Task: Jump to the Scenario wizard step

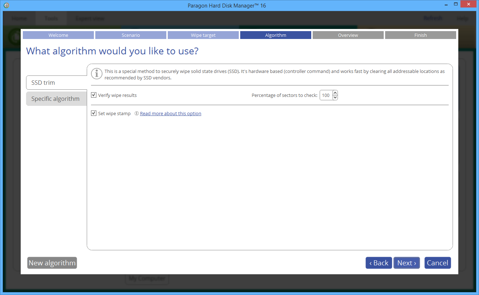Action: tap(131, 35)
